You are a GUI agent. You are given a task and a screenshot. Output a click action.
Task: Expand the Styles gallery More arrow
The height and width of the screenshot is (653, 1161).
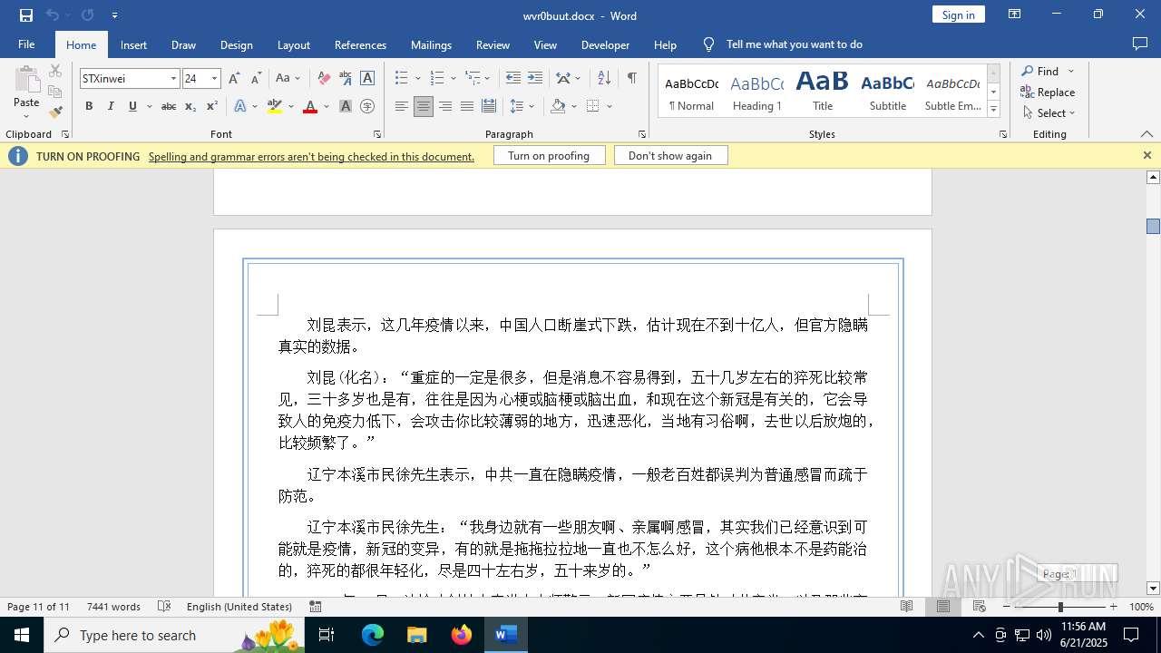tap(994, 110)
